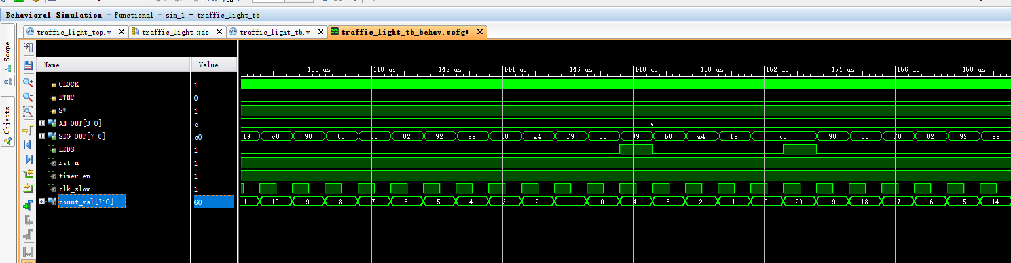Click the value e of AN_OUT
Viewport: 1011px width, 263px height.
(x=196, y=124)
